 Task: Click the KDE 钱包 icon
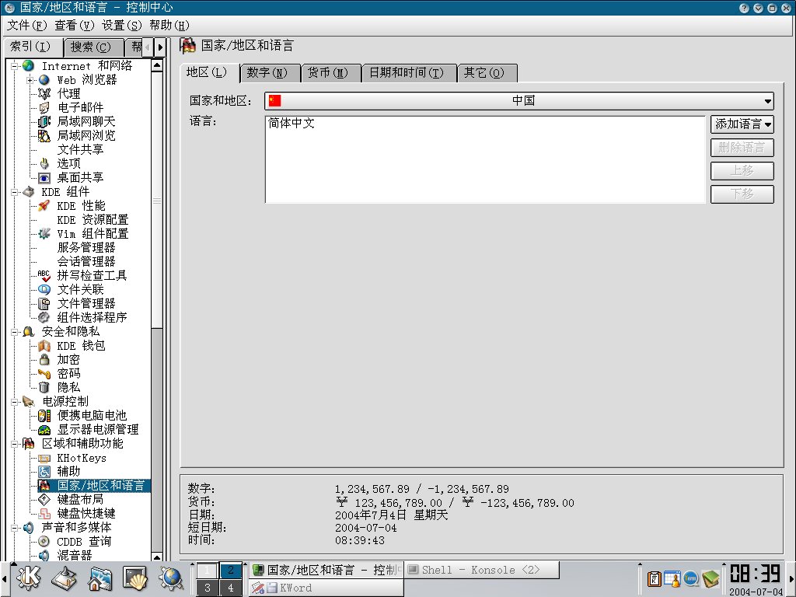coord(44,346)
